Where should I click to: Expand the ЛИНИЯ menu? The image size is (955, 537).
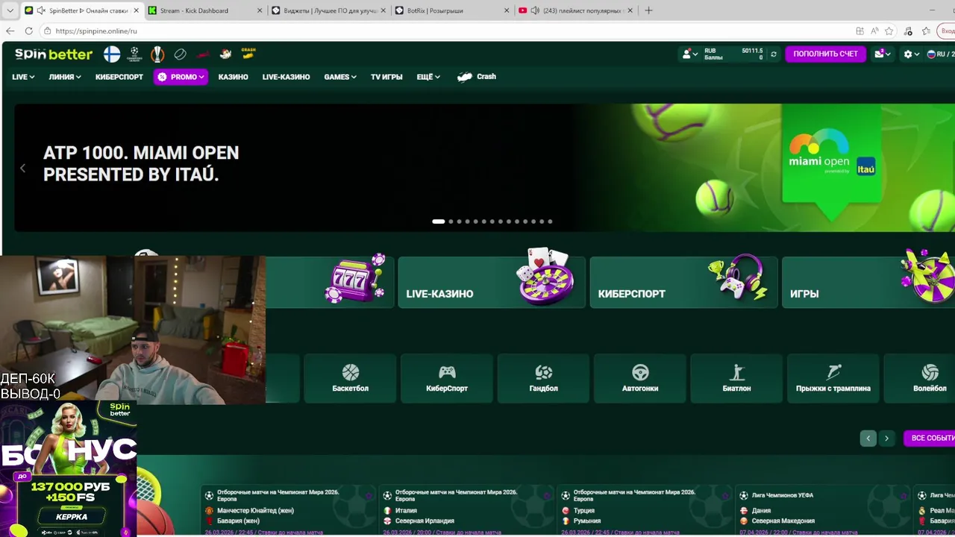(x=65, y=77)
